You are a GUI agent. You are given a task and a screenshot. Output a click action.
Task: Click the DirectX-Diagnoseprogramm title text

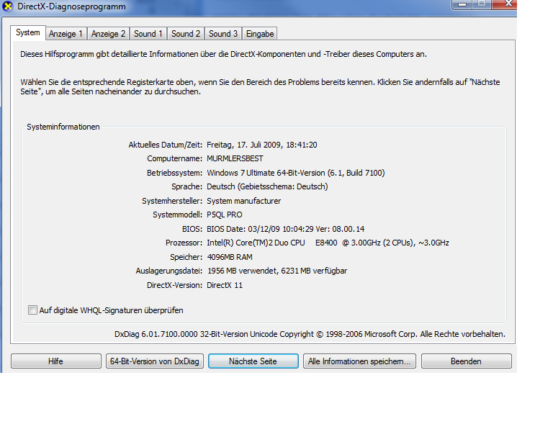(71, 6)
